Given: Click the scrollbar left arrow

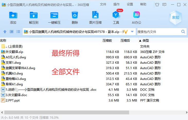Looking at the screenshot, I should click(x=2, y=112).
